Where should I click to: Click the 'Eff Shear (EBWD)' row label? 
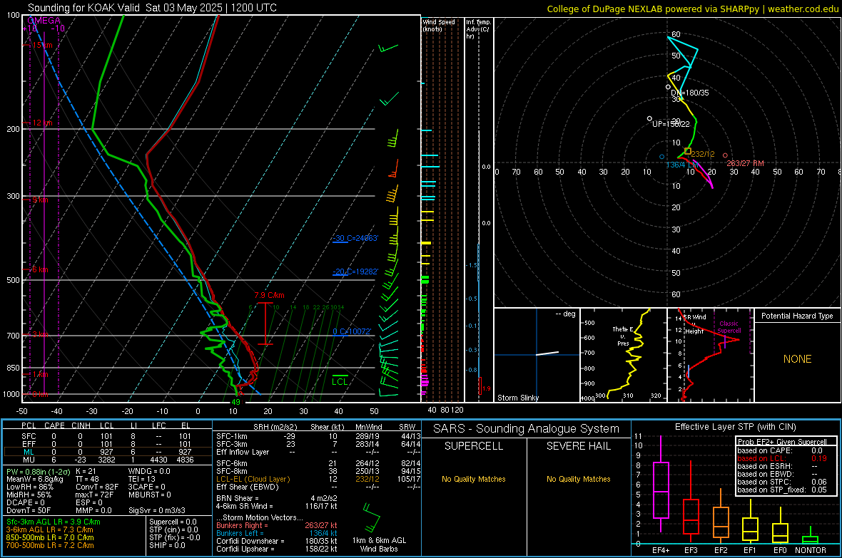pos(248,487)
